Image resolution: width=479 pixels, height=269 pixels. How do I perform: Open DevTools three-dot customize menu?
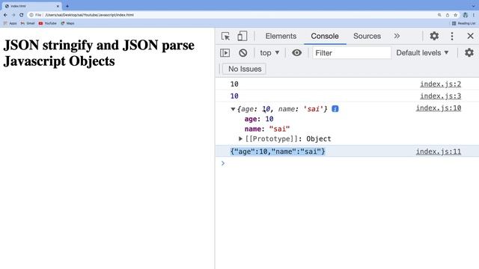(x=452, y=36)
